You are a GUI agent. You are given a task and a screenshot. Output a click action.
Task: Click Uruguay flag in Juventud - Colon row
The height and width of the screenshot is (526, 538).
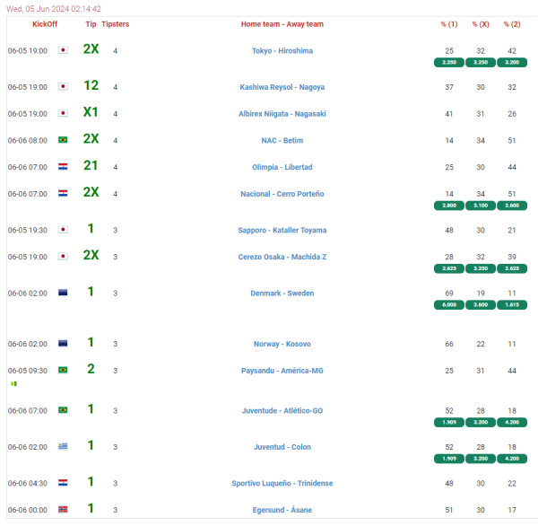coord(63,446)
